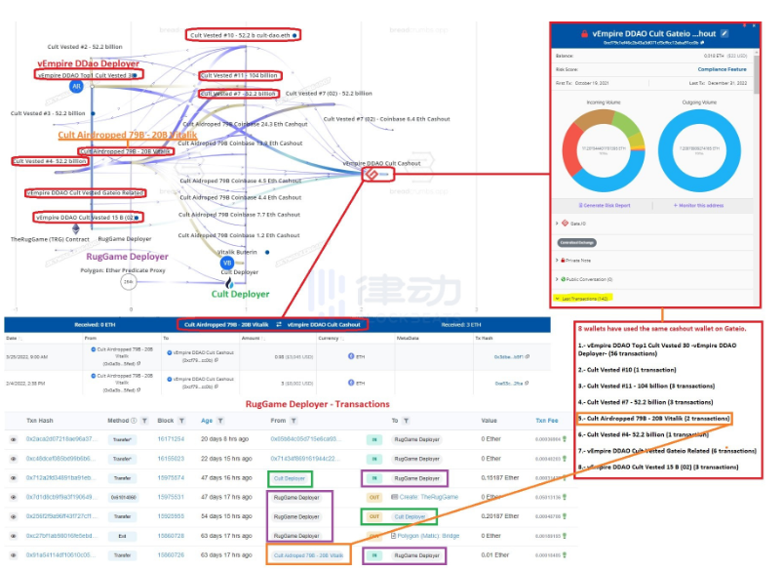Open the From column filter
Viewport: 783px width, 571px height.
tap(294, 421)
